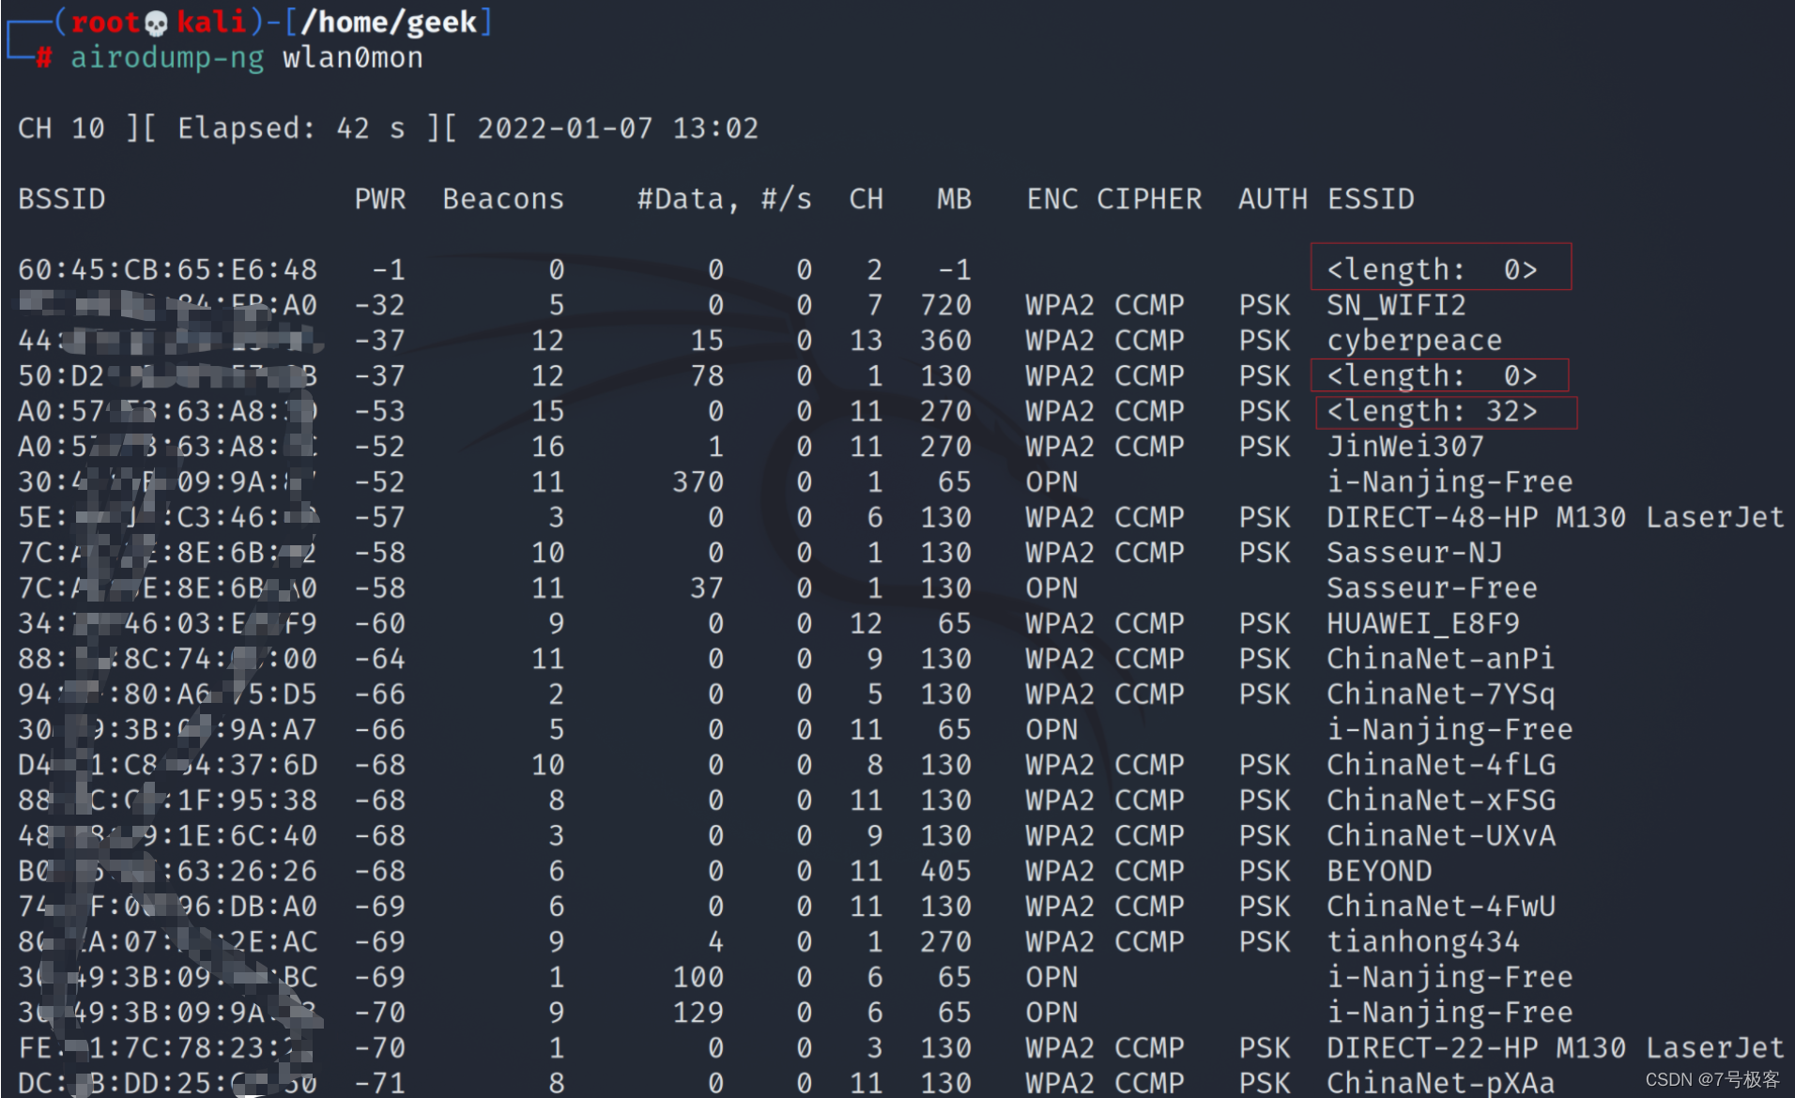Click the cyberpeace ESSID
The image size is (1795, 1098).
coord(1414,341)
